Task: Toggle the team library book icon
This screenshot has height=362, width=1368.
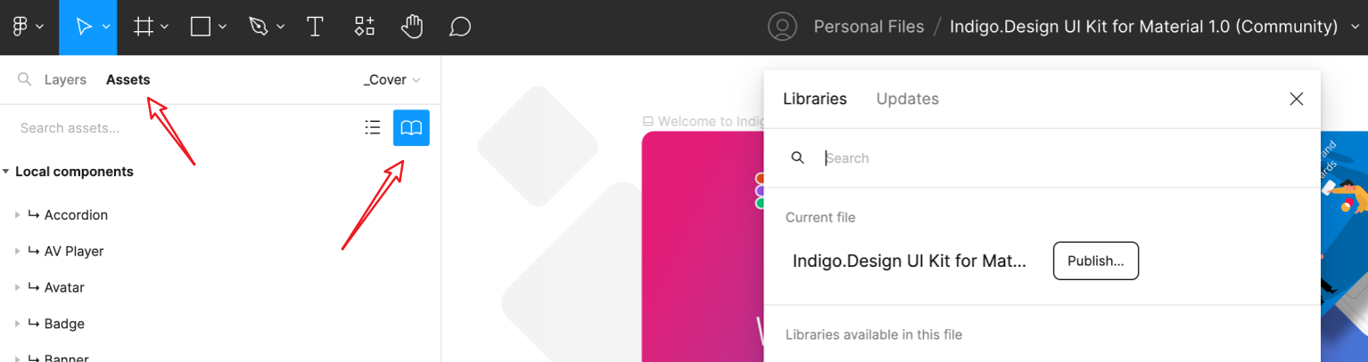Action: [x=411, y=128]
